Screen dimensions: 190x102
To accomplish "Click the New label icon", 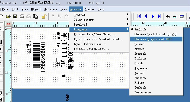I will (x=1, y=16).
